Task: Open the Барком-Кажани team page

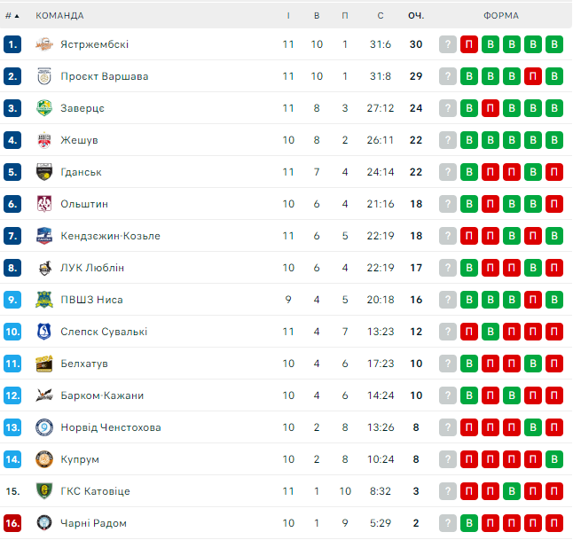Action: pos(102,395)
